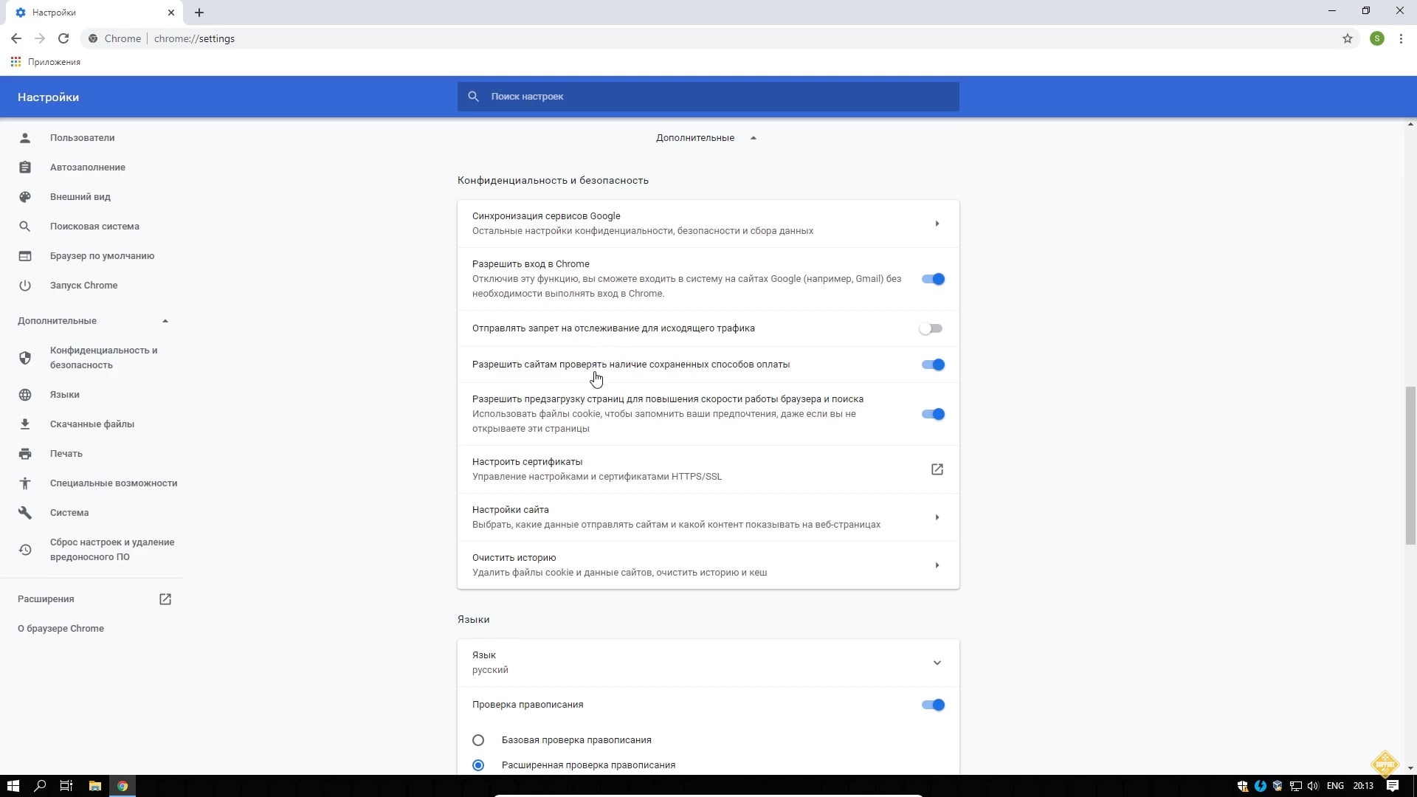1417x797 pixels.
Task: Open File Explorer from the taskbar
Action: [94, 786]
